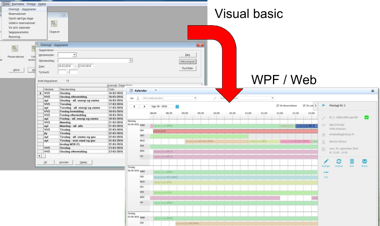Click the first Tid fra/til field
The height and width of the screenshot is (226, 380).
[x=62, y=72]
